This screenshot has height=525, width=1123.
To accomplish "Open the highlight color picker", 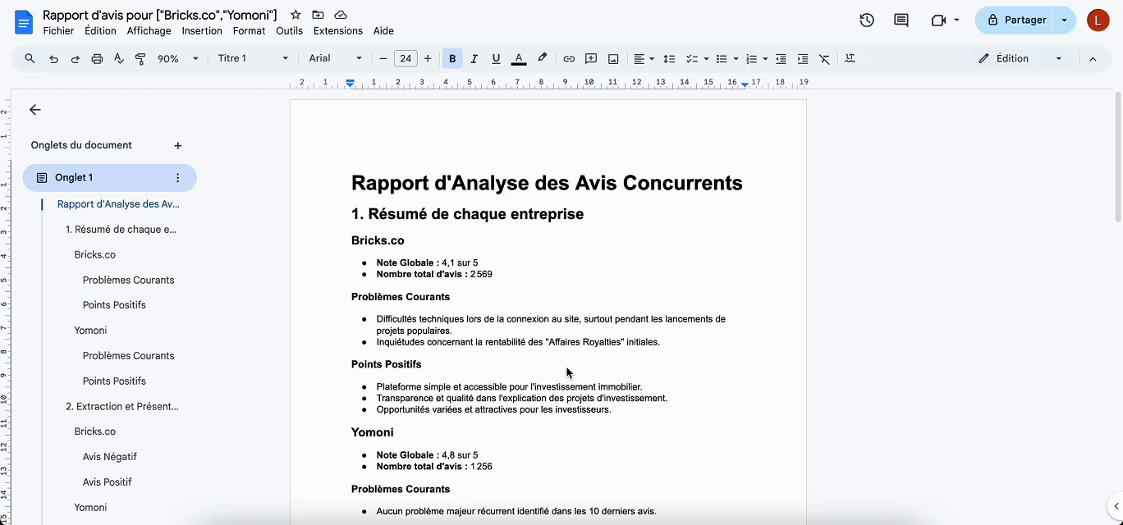I will tap(542, 58).
